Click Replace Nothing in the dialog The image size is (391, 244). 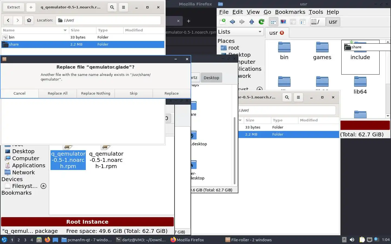coord(96,93)
